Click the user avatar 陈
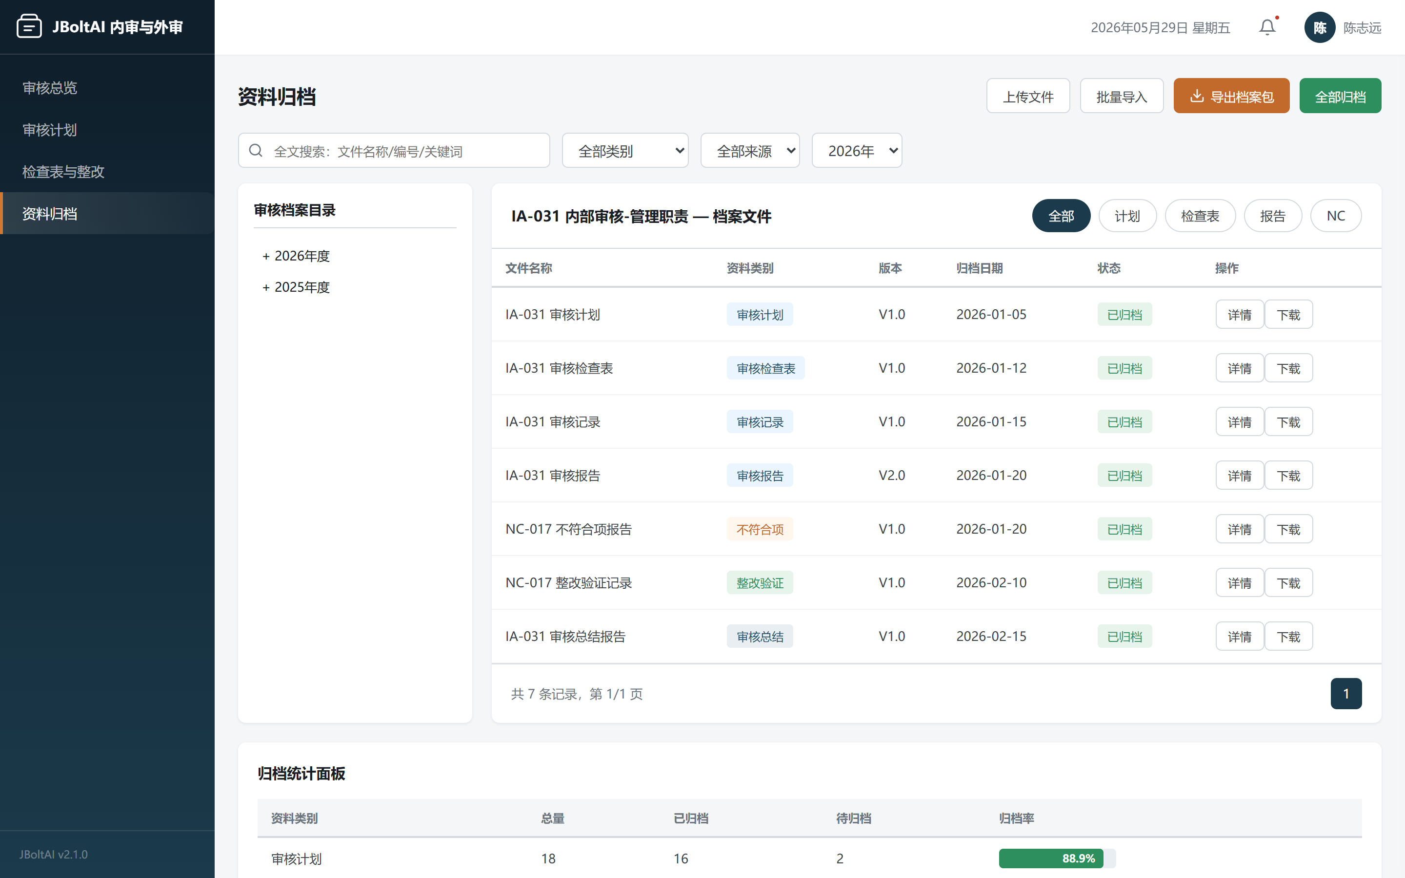This screenshot has height=878, width=1405. 1320,27
